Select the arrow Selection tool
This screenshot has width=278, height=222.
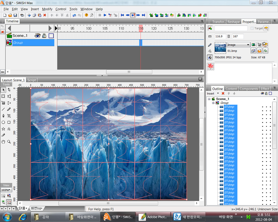click(x=3, y=90)
